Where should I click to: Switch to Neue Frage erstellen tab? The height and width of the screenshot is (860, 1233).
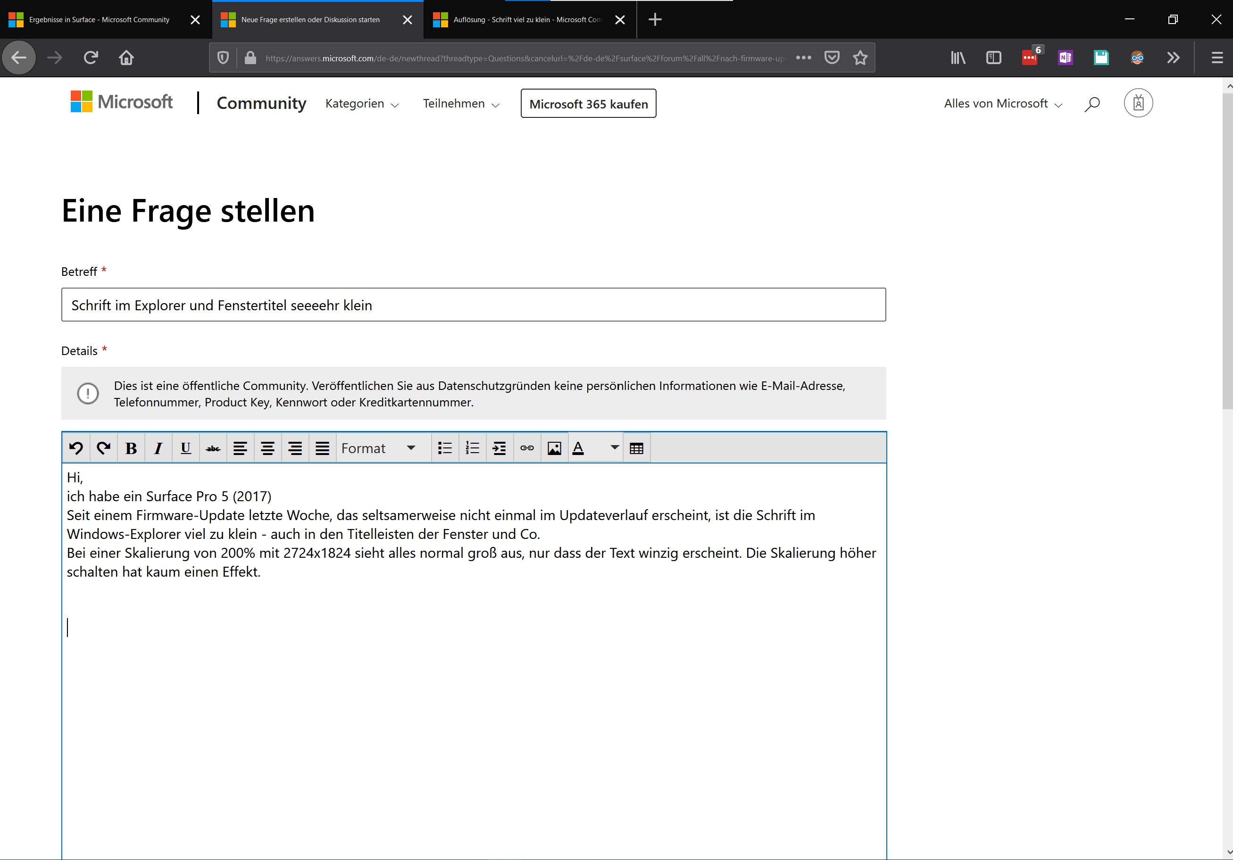click(x=310, y=19)
